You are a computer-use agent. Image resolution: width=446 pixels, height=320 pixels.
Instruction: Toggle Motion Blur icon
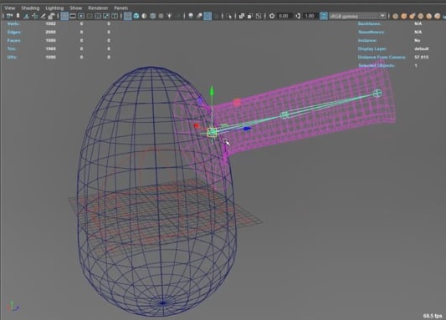point(199,16)
